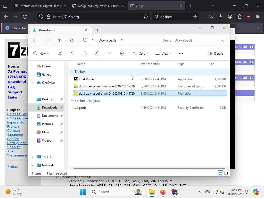Open the View dropdown menu
This screenshot has height=198, width=264.
[x=163, y=54]
